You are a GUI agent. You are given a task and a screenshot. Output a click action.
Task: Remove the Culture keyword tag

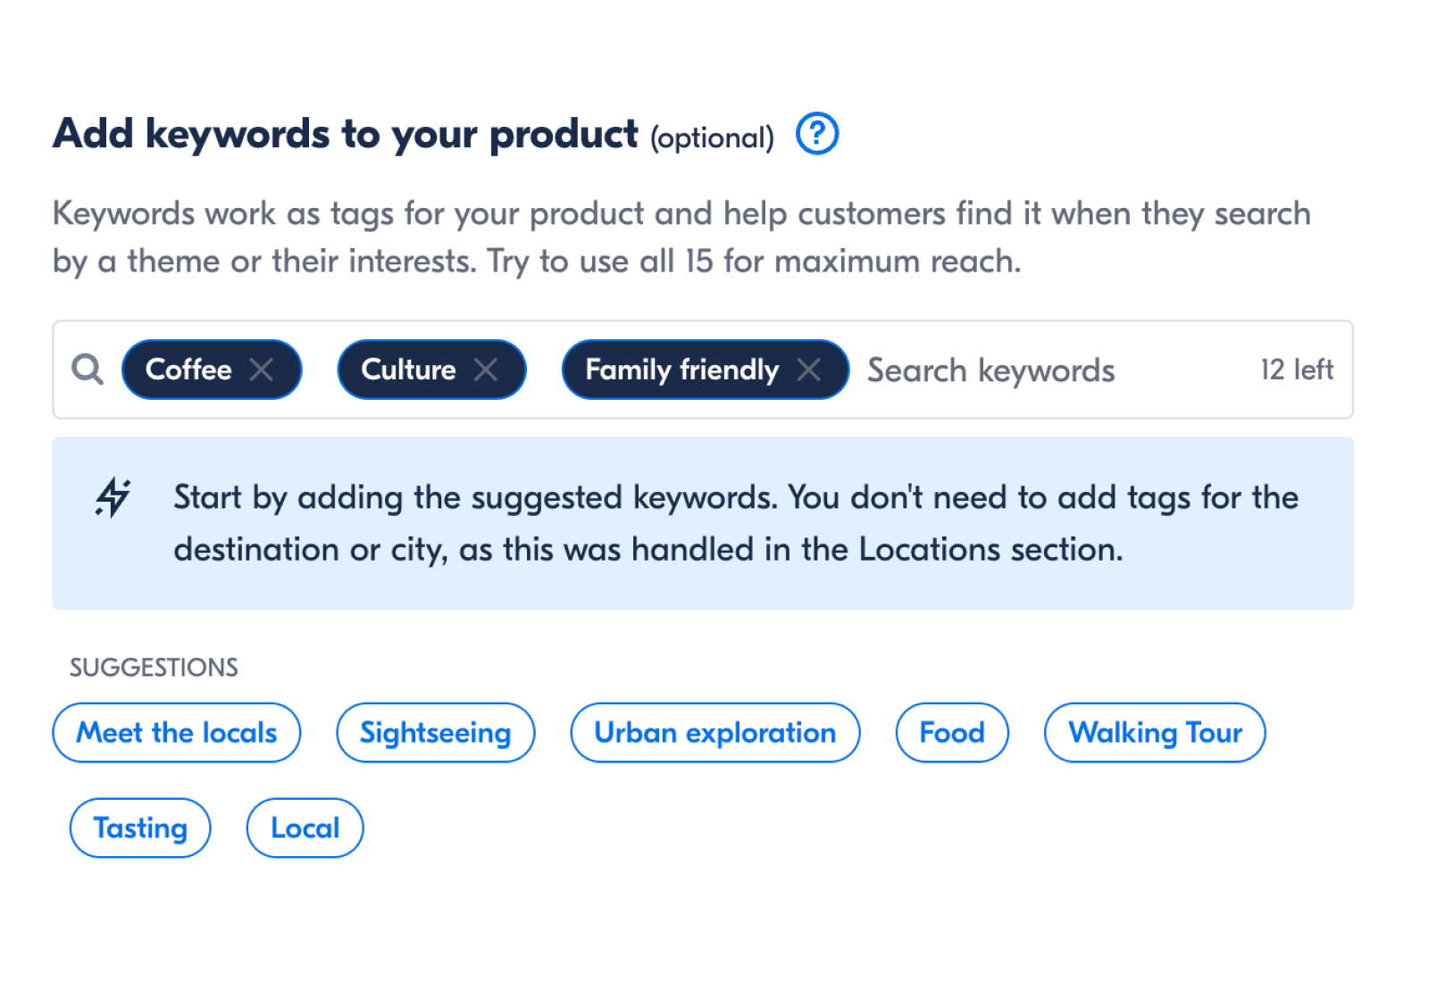(487, 369)
